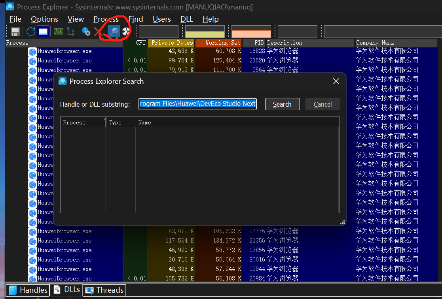Sort by the Company Name column header
Viewport: 442px width, 299px height.
396,43
